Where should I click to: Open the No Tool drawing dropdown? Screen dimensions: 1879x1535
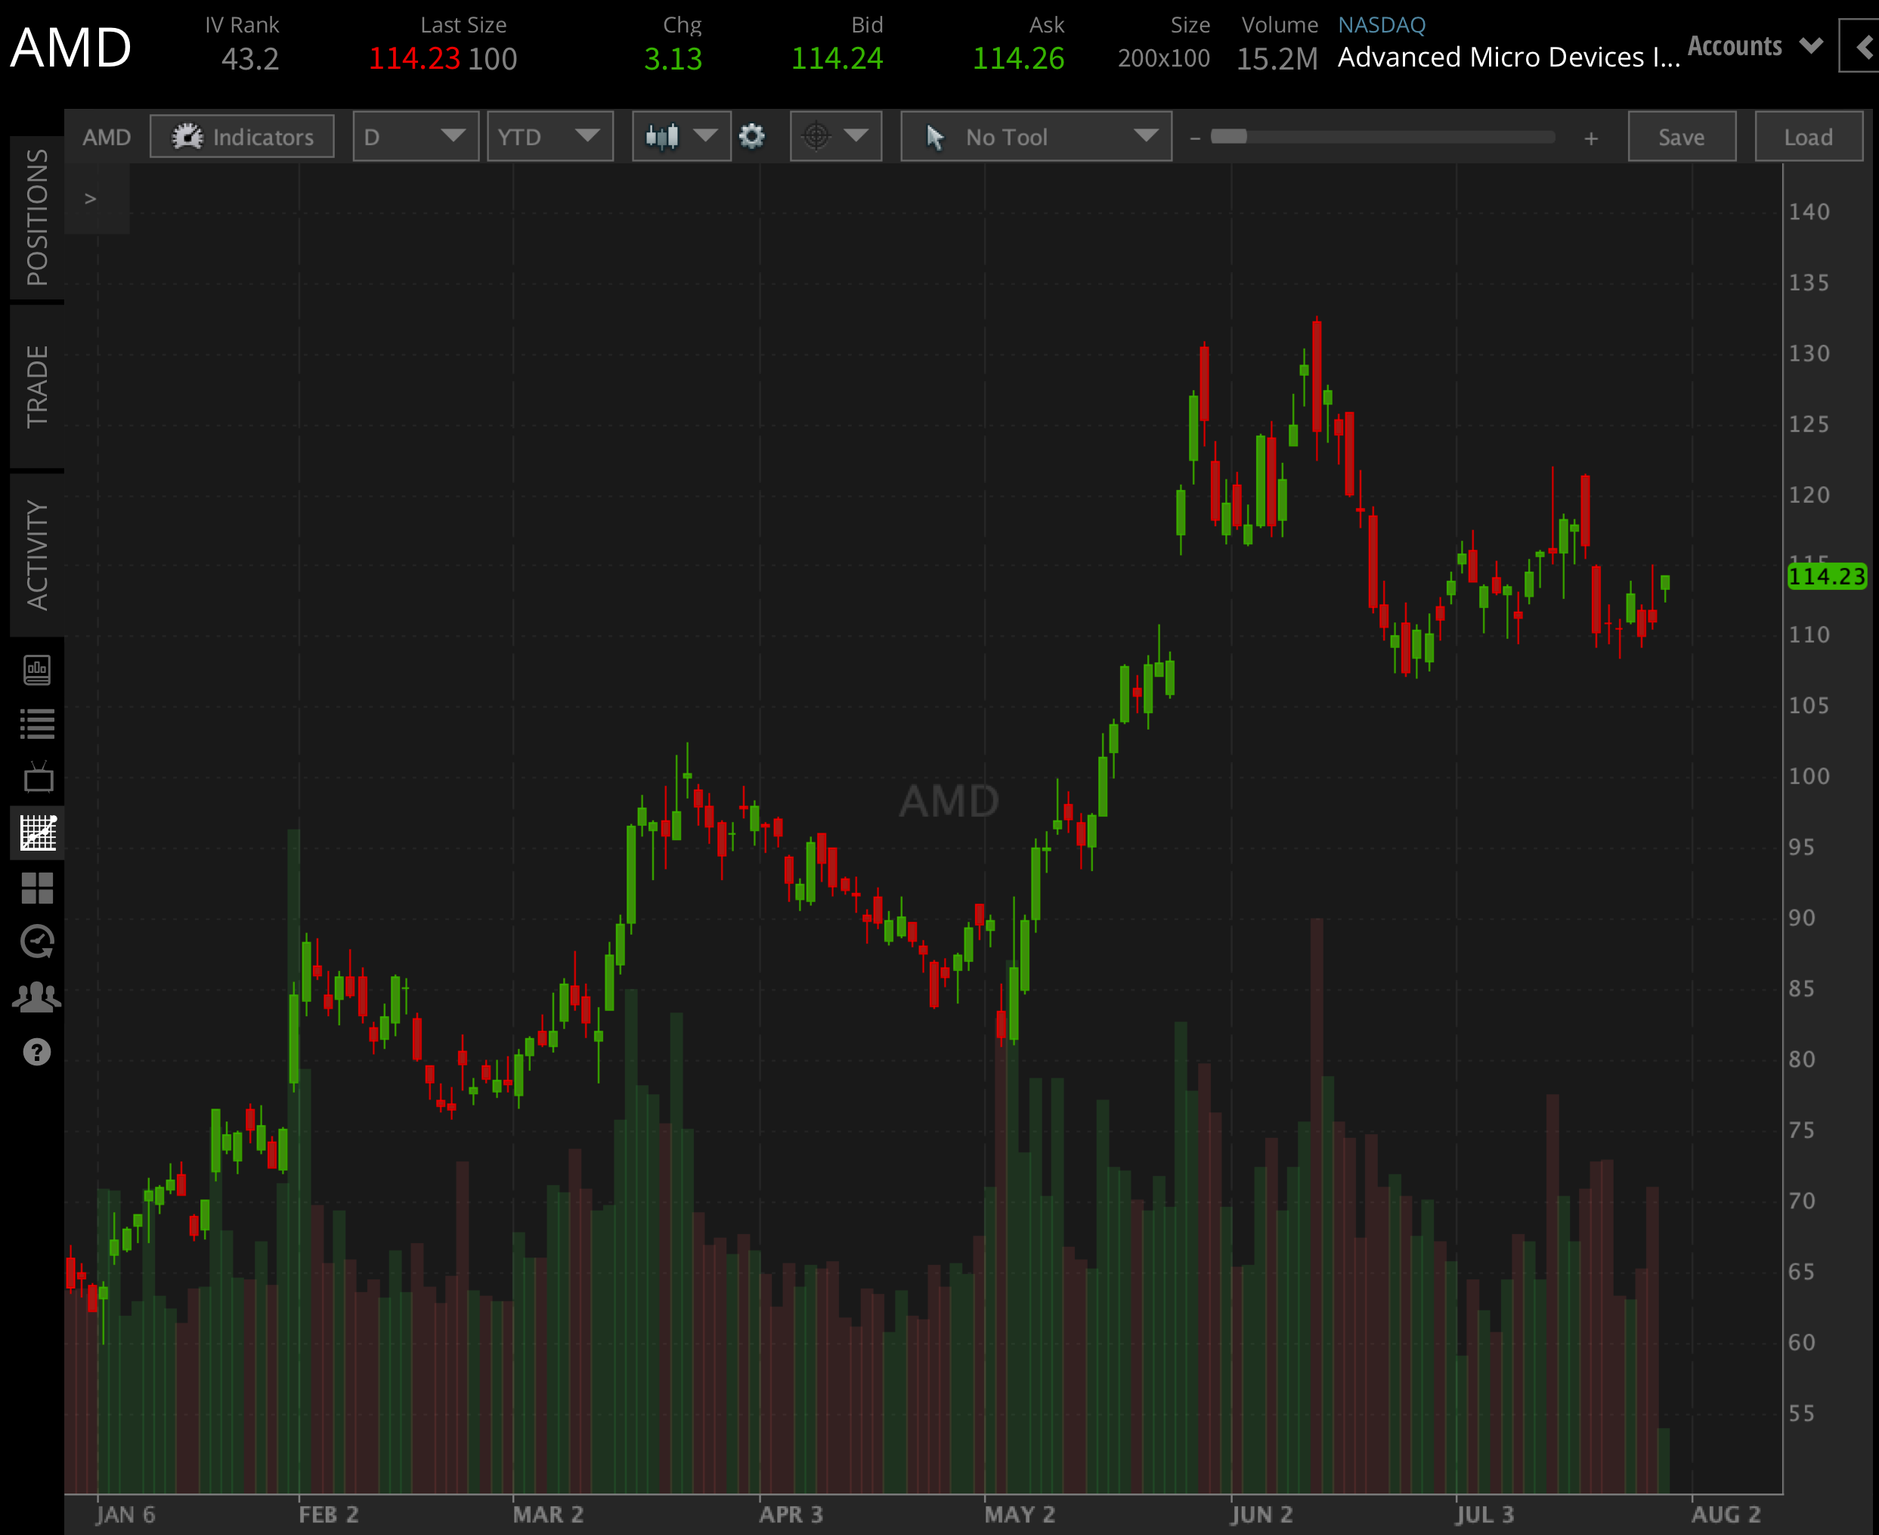pos(1035,136)
